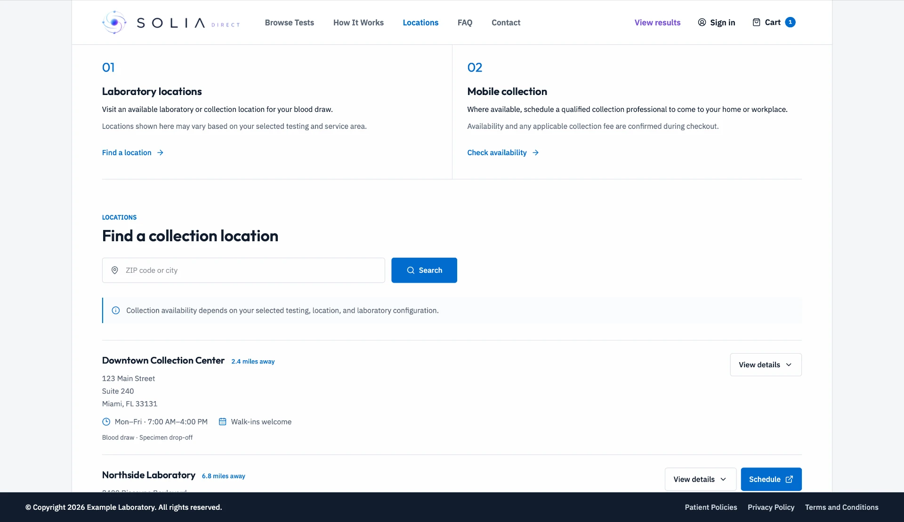Click the arrow beside Check availability

(x=535, y=152)
